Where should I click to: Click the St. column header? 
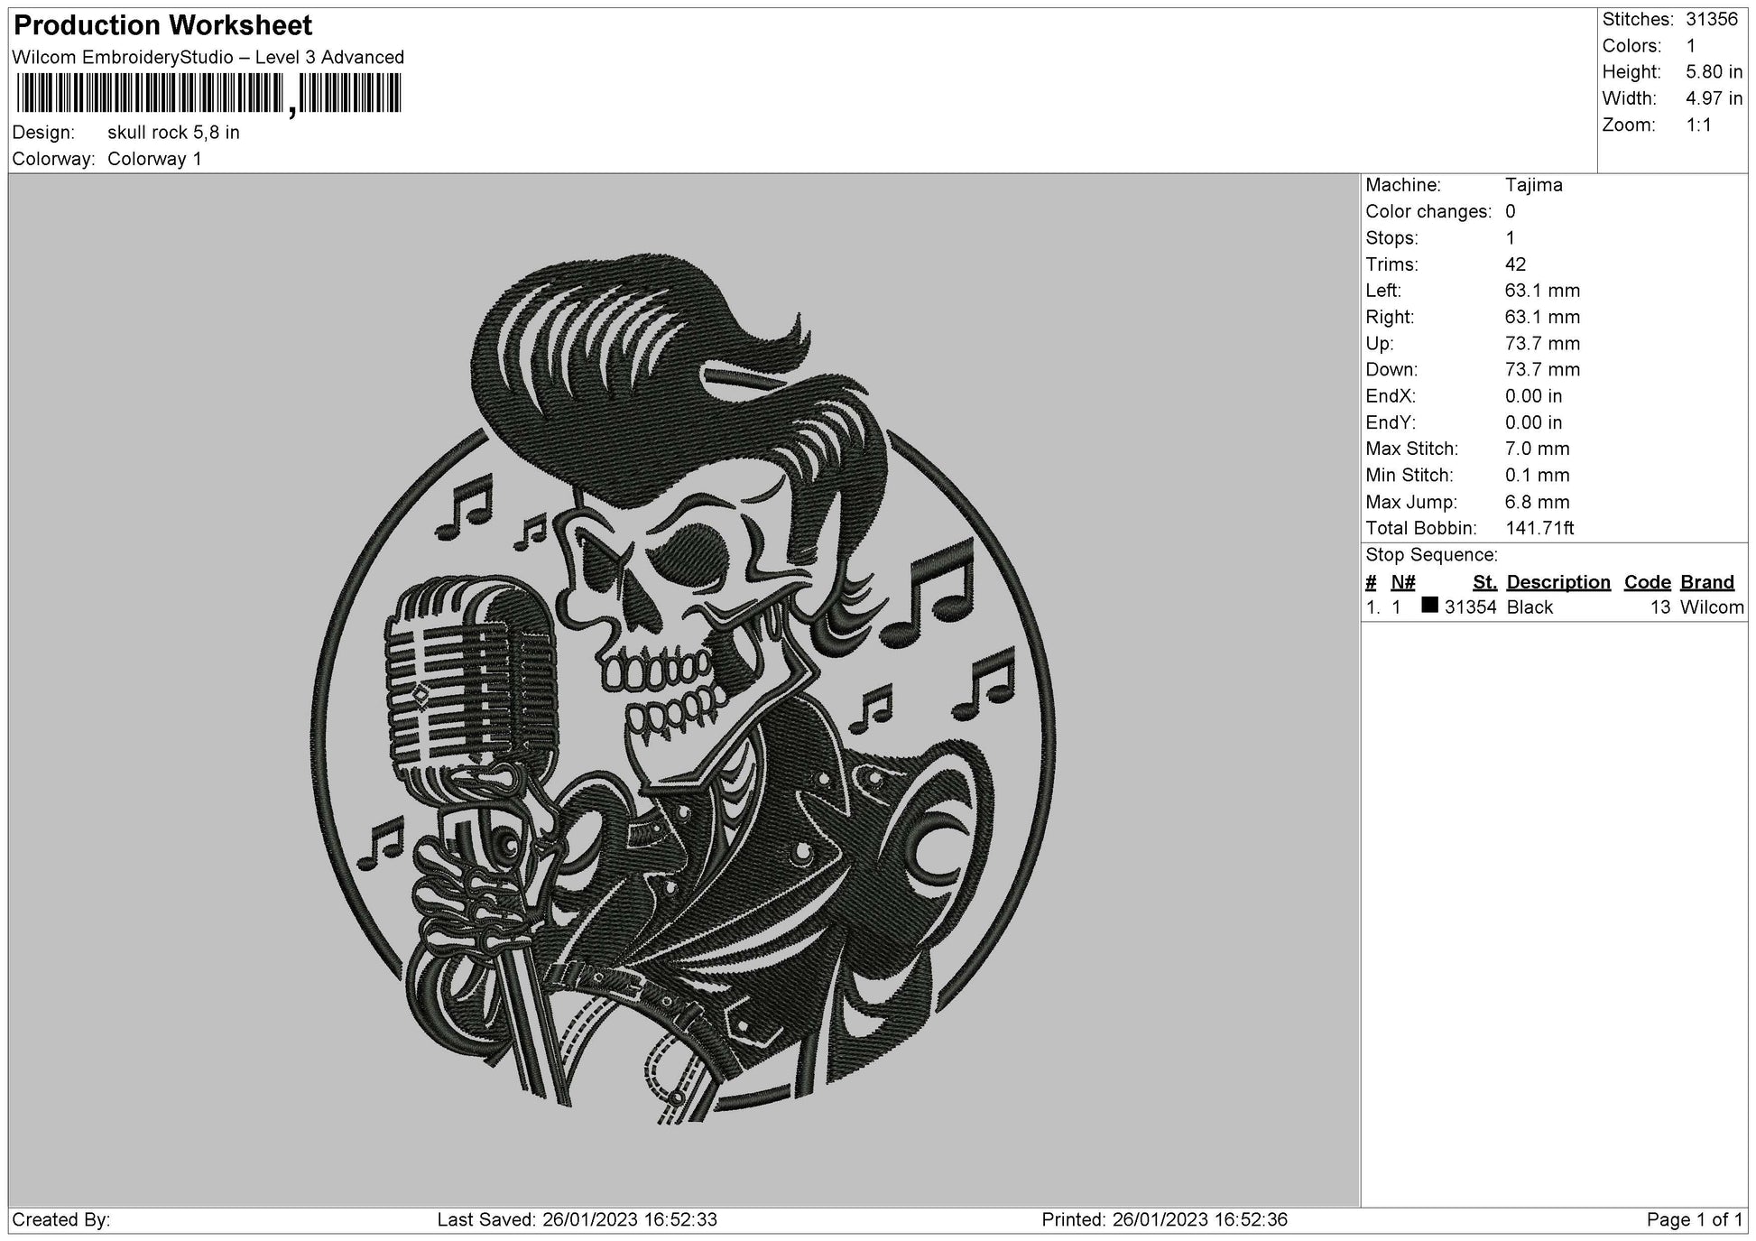click(x=1484, y=582)
